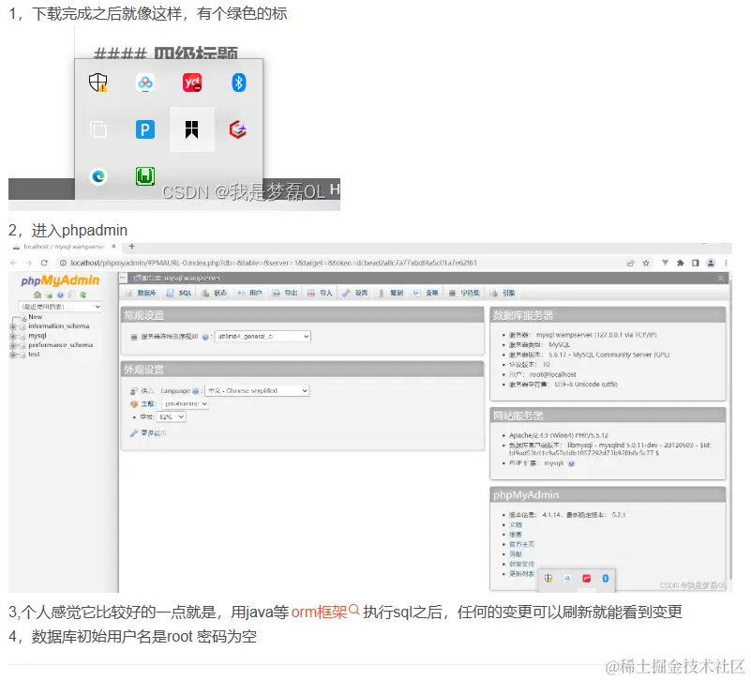The height and width of the screenshot is (681, 751).
Task: Click the blue documentation icon under phpMyAdmin logo
Action: (60, 295)
